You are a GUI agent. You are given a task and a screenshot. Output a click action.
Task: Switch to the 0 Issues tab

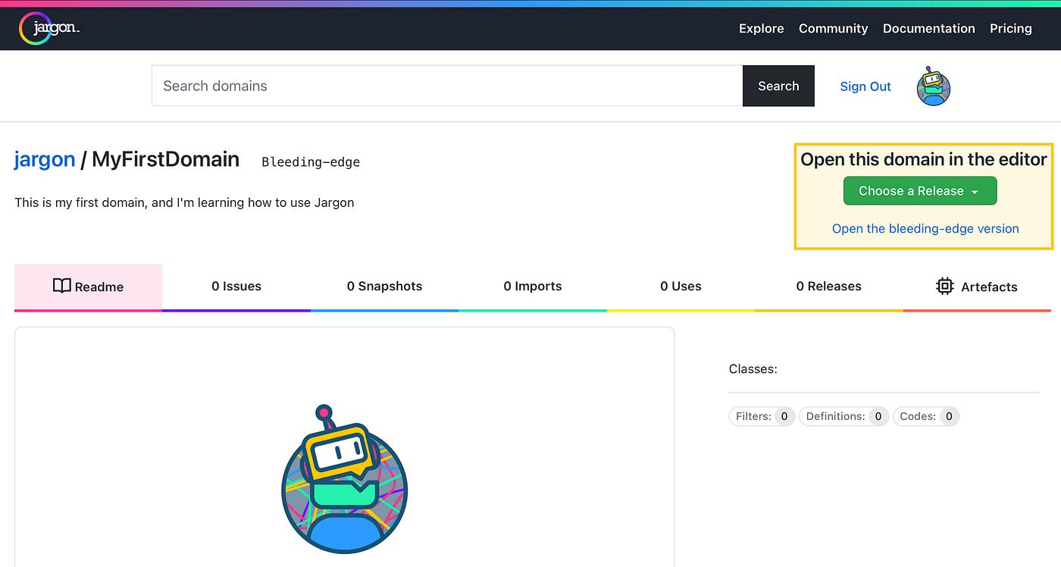pyautogui.click(x=236, y=286)
